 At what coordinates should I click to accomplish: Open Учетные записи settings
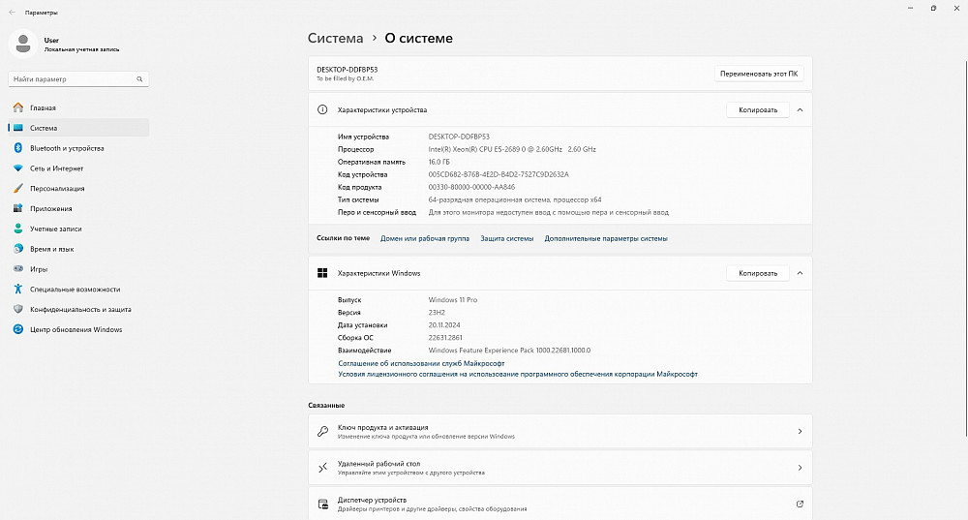(78, 229)
